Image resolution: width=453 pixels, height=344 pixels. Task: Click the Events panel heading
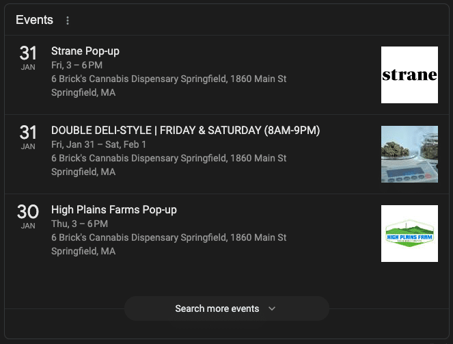34,20
